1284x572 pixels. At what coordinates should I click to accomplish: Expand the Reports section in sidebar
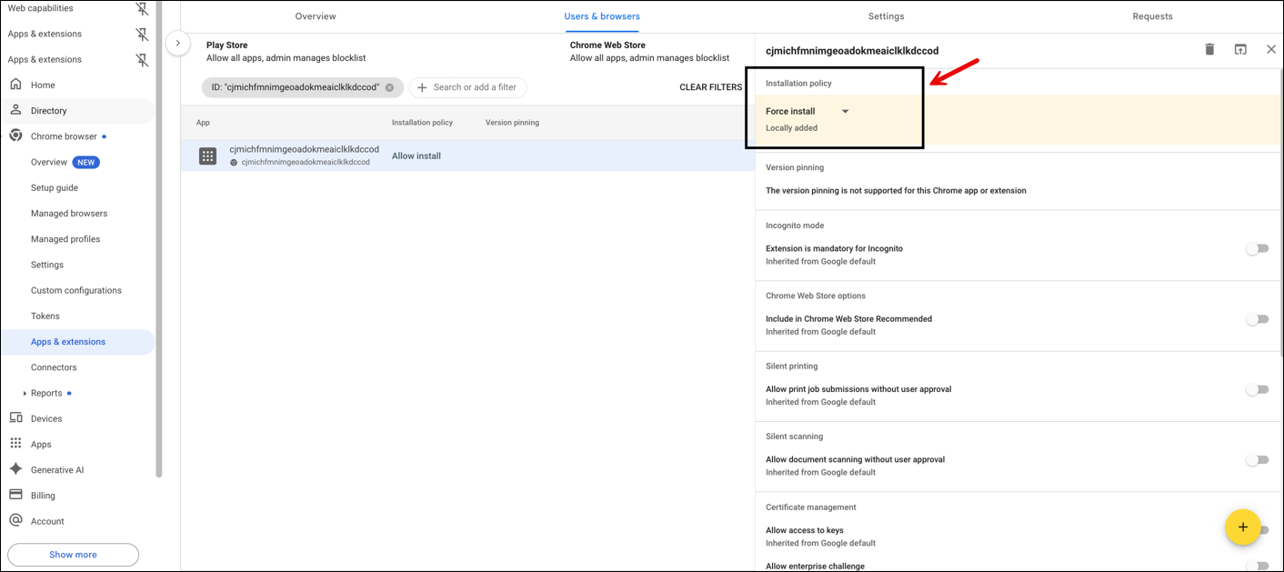24,393
